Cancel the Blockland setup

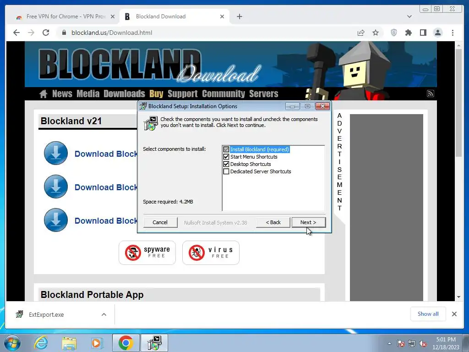point(160,222)
